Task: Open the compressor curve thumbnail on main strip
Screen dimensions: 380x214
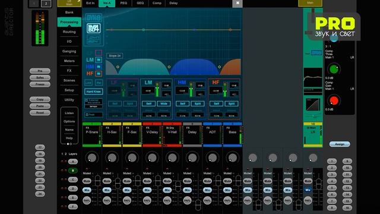Action: (313, 105)
